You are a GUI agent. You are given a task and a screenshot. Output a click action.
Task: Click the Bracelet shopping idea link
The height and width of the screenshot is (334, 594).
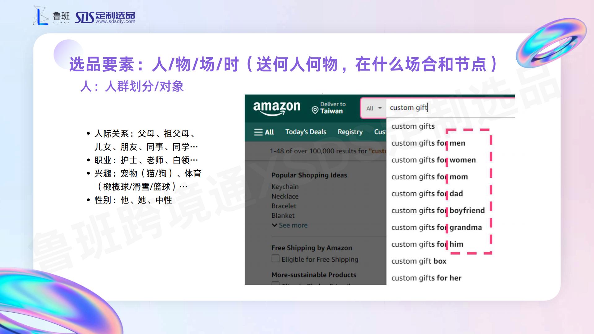(284, 206)
